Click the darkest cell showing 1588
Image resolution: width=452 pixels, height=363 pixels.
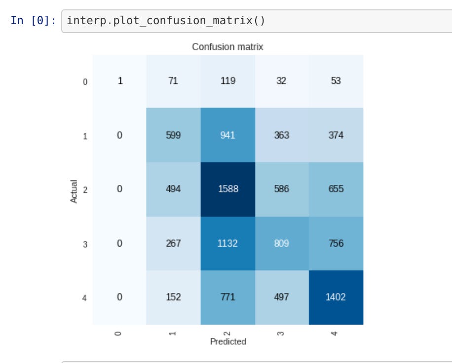228,189
